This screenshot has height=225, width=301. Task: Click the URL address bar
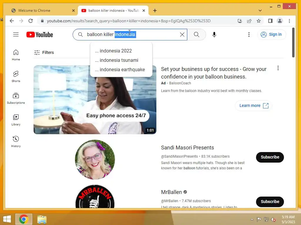click(129, 21)
